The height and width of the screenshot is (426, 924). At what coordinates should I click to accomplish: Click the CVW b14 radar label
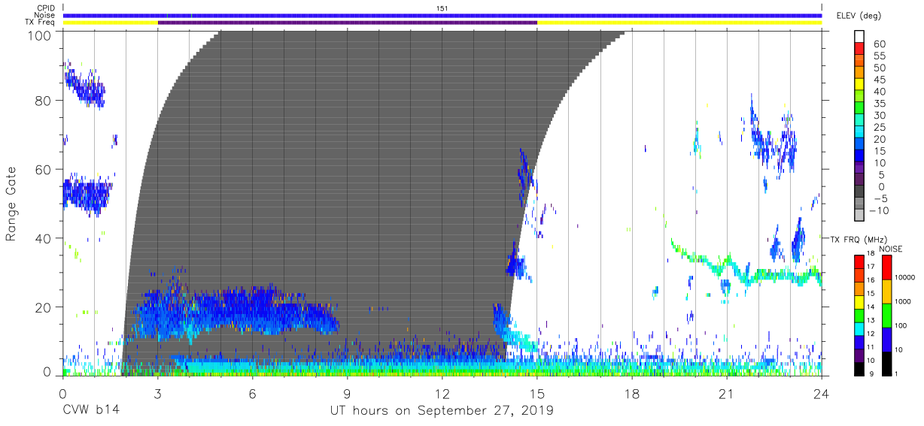[x=91, y=411]
